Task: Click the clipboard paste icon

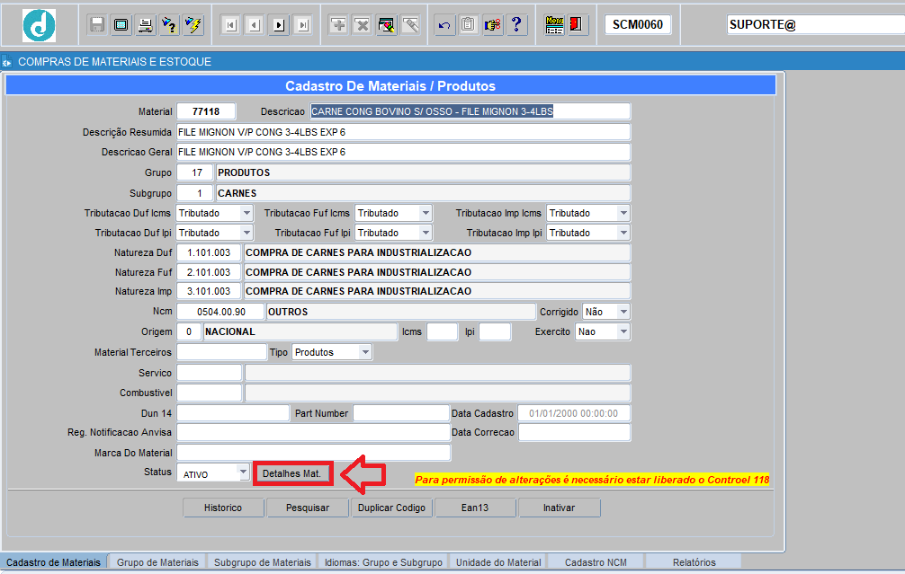Action: [469, 25]
